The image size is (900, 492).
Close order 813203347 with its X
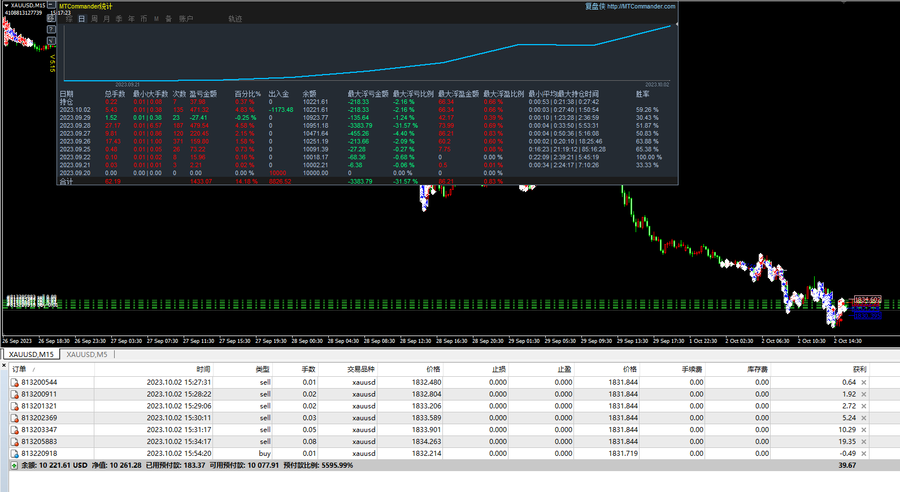864,430
